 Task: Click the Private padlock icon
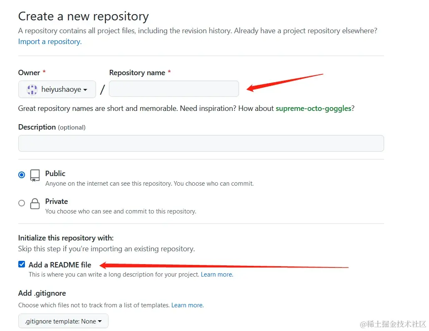point(35,204)
